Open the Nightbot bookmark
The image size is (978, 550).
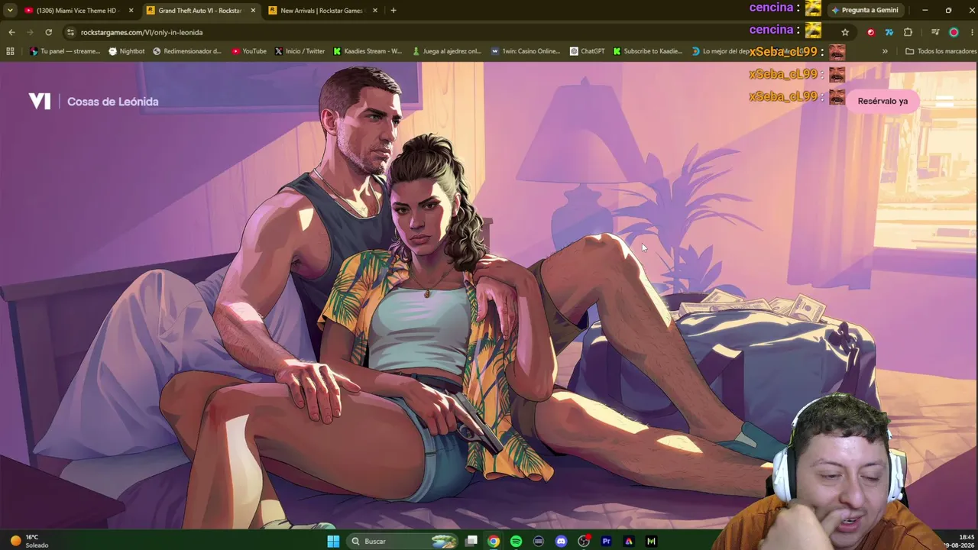coord(127,51)
